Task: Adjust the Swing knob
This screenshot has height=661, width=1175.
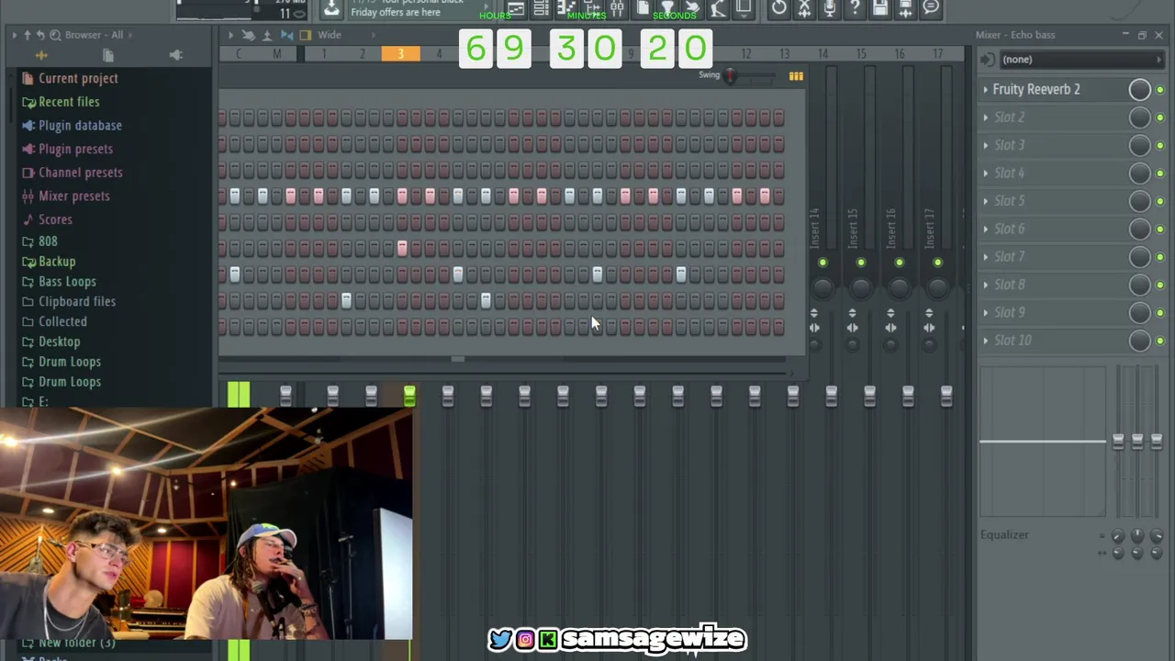Action: click(730, 76)
